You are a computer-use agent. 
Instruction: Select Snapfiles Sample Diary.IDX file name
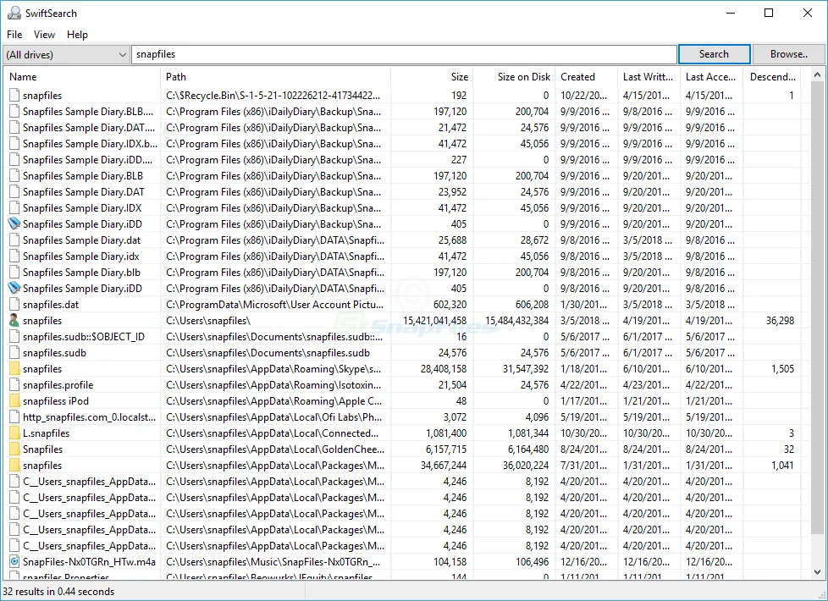[x=82, y=208]
